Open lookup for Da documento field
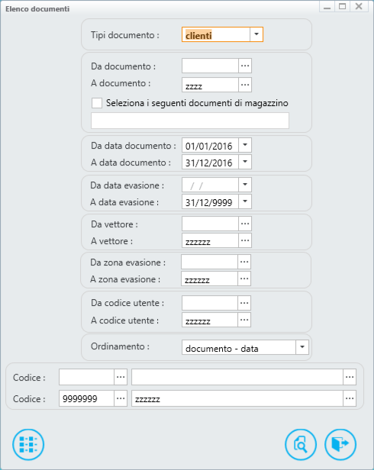Viewport: 374px width, 470px height. coord(245,66)
